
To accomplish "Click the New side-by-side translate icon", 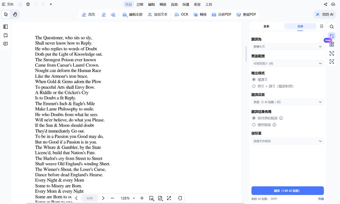I will [x=332, y=45].
